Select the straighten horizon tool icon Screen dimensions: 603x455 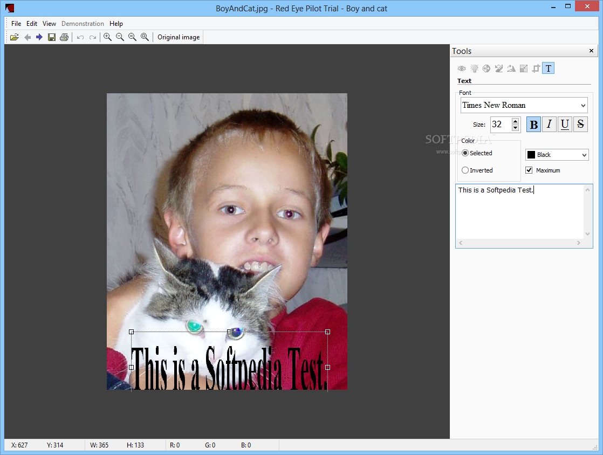click(499, 68)
